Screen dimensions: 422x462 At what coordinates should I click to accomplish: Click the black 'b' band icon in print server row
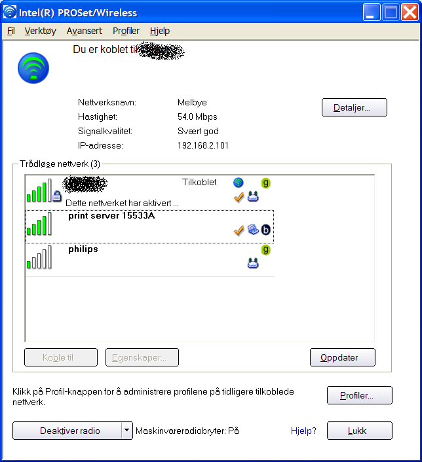265,230
